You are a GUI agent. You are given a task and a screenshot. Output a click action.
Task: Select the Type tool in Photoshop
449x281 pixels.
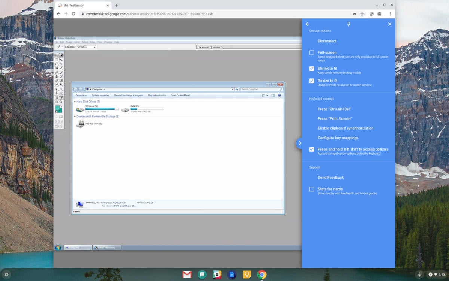click(x=61, y=89)
